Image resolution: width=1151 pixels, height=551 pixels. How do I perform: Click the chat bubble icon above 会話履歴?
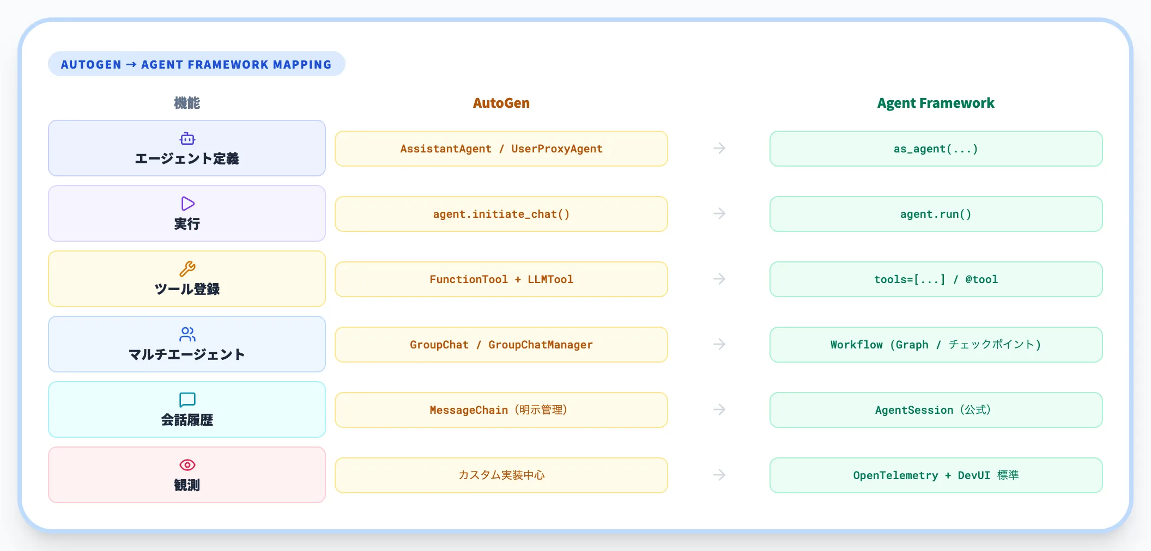pos(187,400)
